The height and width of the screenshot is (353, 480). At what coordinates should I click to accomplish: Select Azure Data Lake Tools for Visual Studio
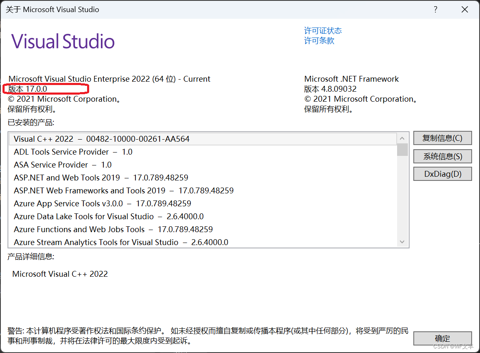(x=203, y=216)
